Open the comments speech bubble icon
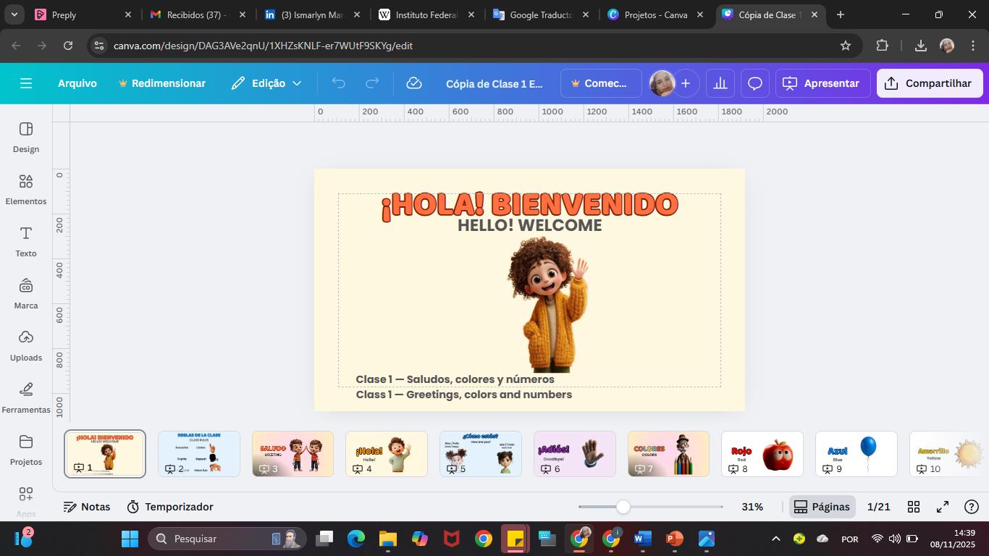Viewport: 989px width, 556px height. tap(754, 83)
